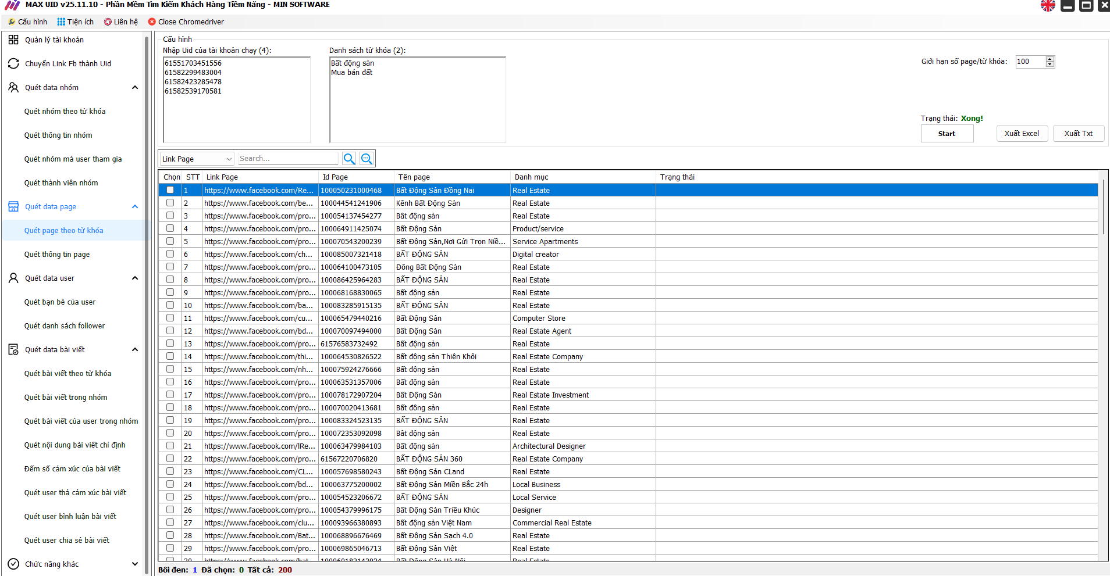
Task: Click the Quét data user person icon
Action: 13,278
